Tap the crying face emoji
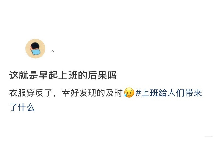This screenshot has height=163, width=217. (129, 92)
